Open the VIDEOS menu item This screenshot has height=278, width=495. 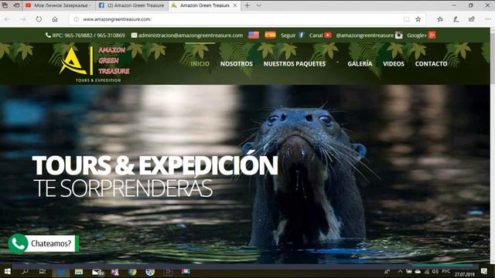coord(394,63)
